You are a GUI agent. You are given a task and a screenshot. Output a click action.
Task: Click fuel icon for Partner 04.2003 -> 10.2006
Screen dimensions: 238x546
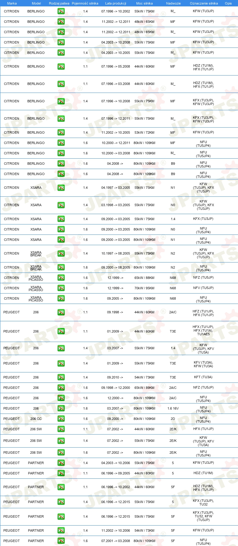[x=61, y=463]
